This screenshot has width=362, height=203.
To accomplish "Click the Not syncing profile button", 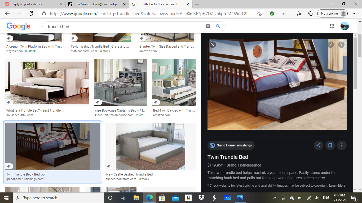I will [332, 13].
